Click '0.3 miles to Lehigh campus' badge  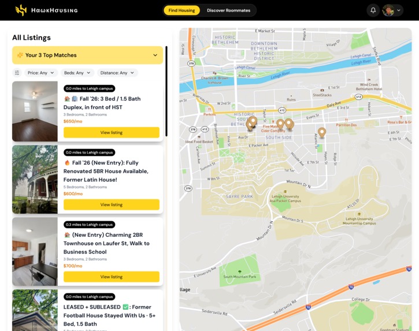(89, 225)
